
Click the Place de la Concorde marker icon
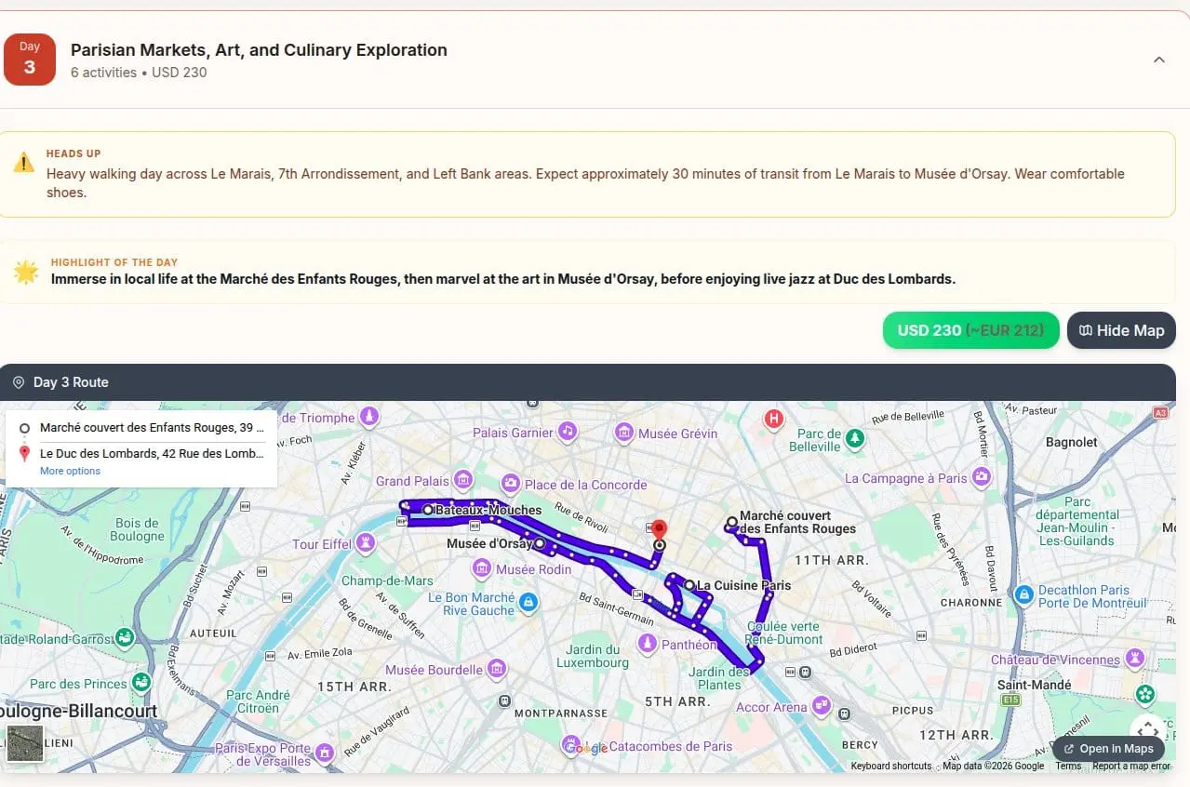point(510,484)
